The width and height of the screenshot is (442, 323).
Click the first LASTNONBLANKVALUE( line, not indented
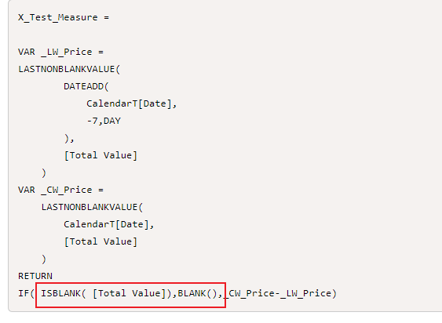[x=69, y=69]
